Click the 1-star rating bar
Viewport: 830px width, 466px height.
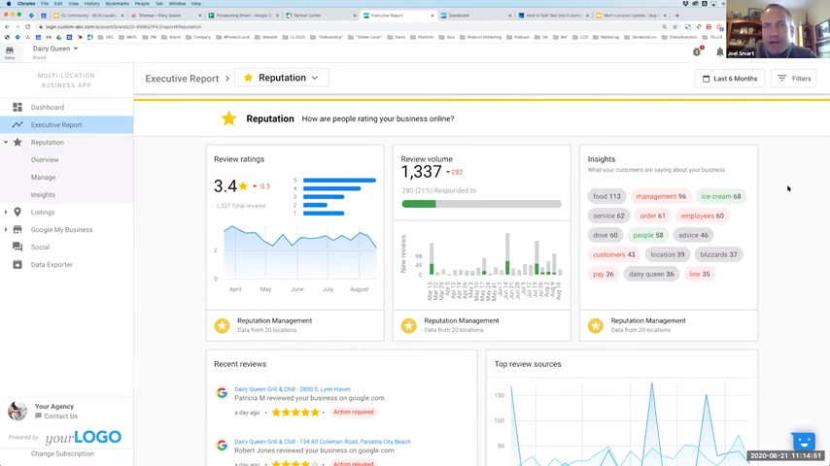pos(324,214)
